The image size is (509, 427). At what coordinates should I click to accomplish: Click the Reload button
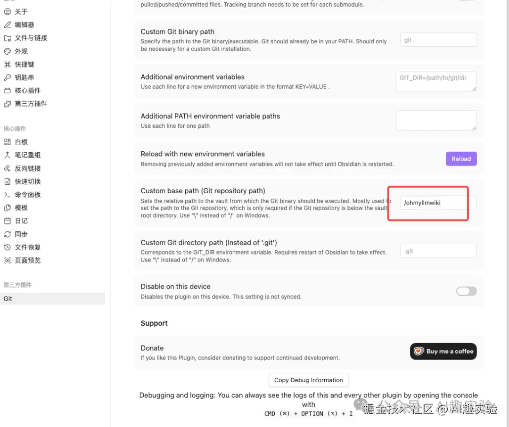coord(461,159)
